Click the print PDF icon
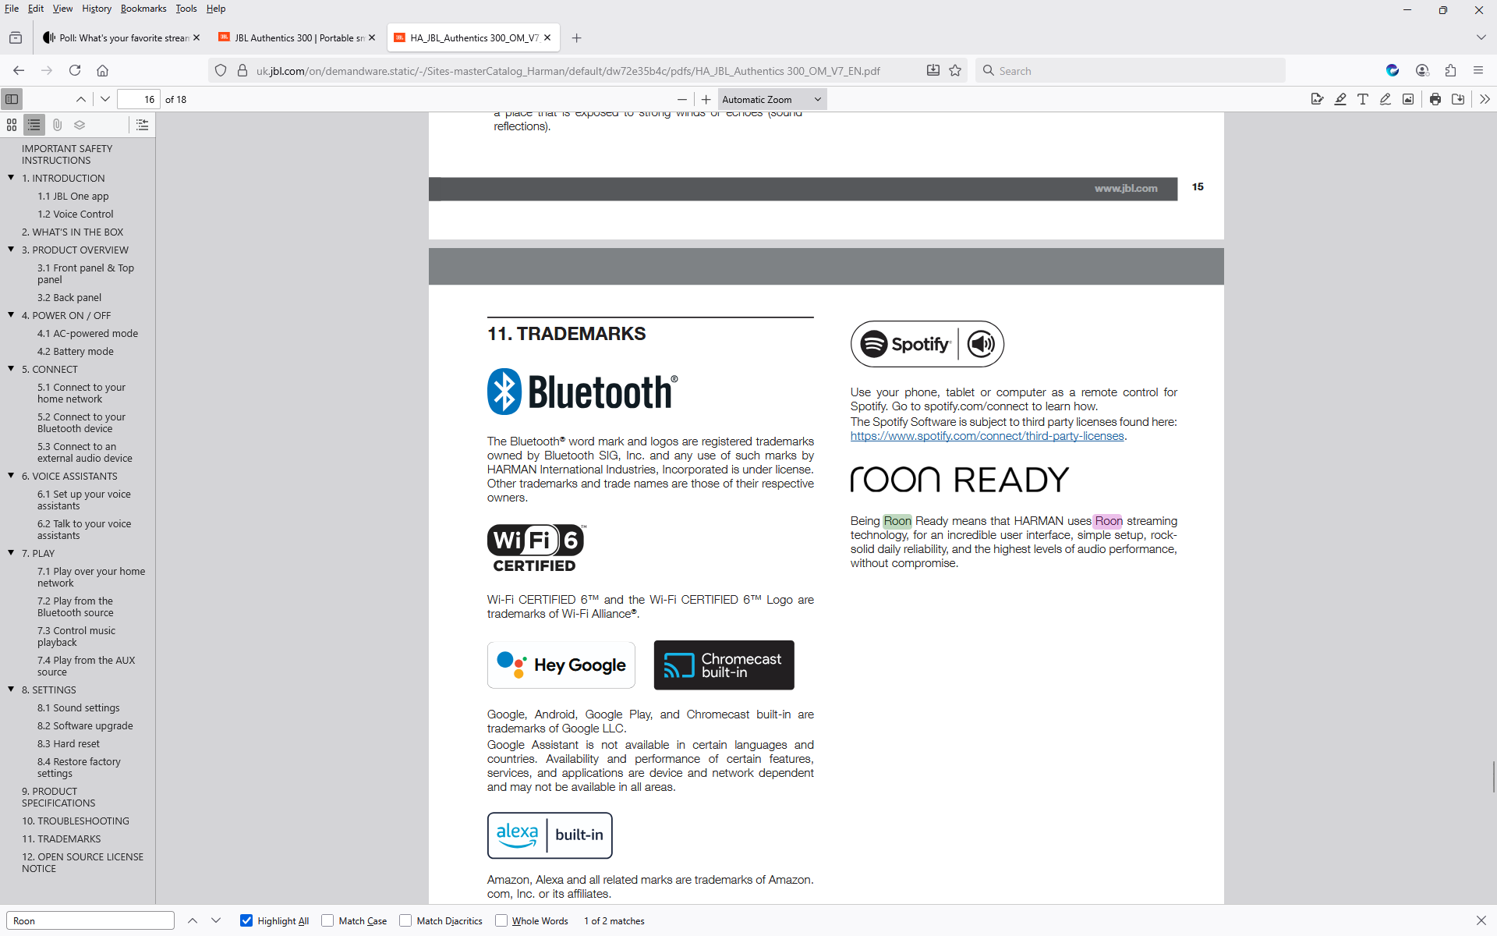The height and width of the screenshot is (936, 1497). [1435, 99]
